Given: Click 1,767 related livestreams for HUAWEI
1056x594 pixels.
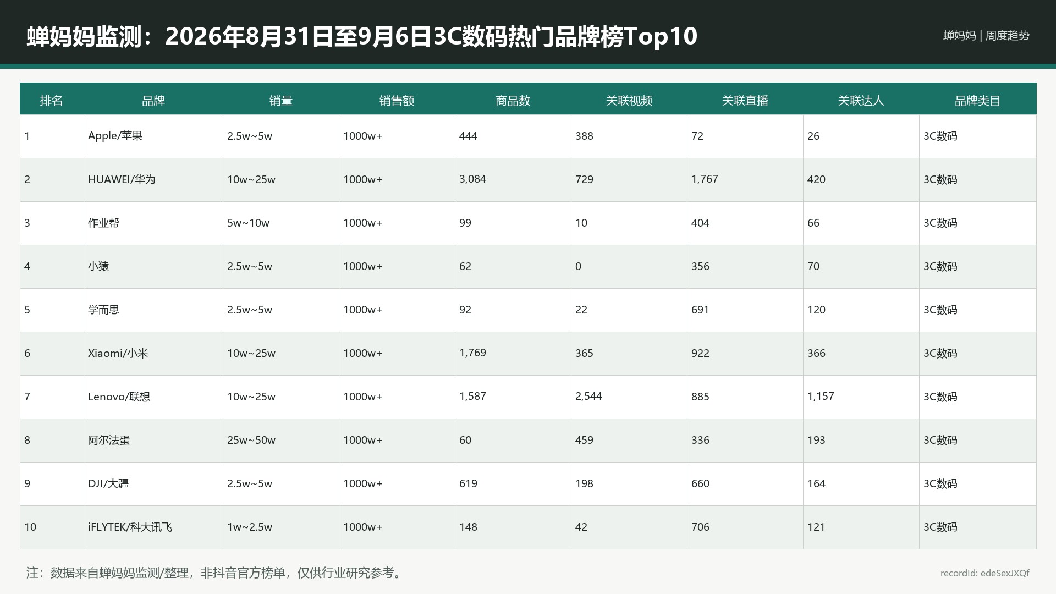Looking at the screenshot, I should tap(705, 179).
